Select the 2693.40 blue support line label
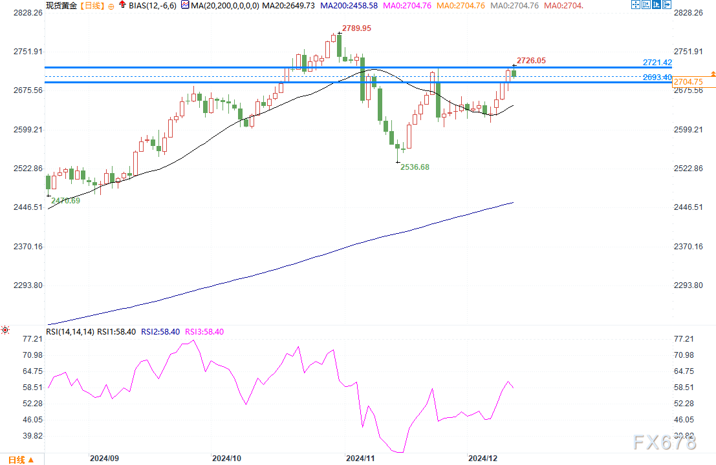The image size is (716, 465). pos(656,77)
